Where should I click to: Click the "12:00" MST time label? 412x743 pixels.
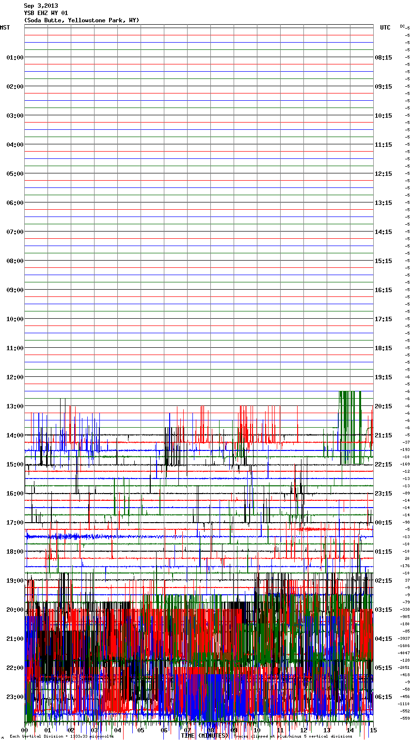click(15, 377)
